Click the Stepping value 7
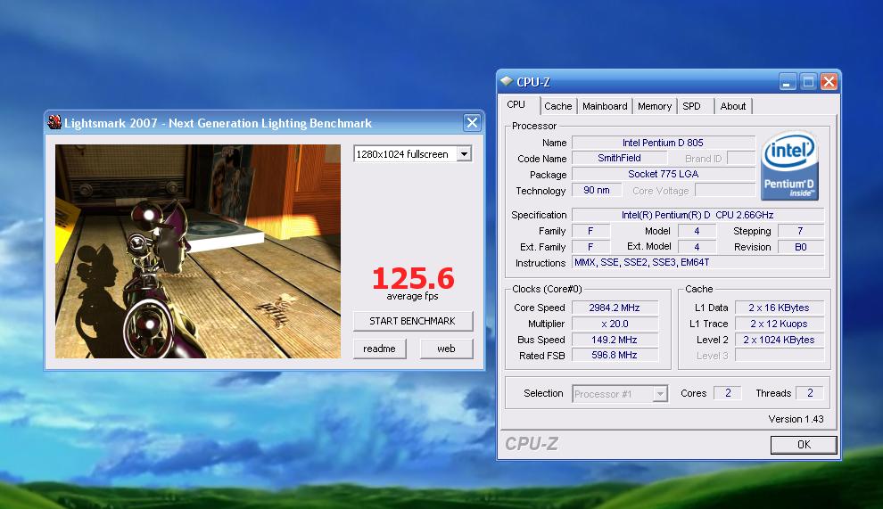883x509 pixels. tap(800, 231)
